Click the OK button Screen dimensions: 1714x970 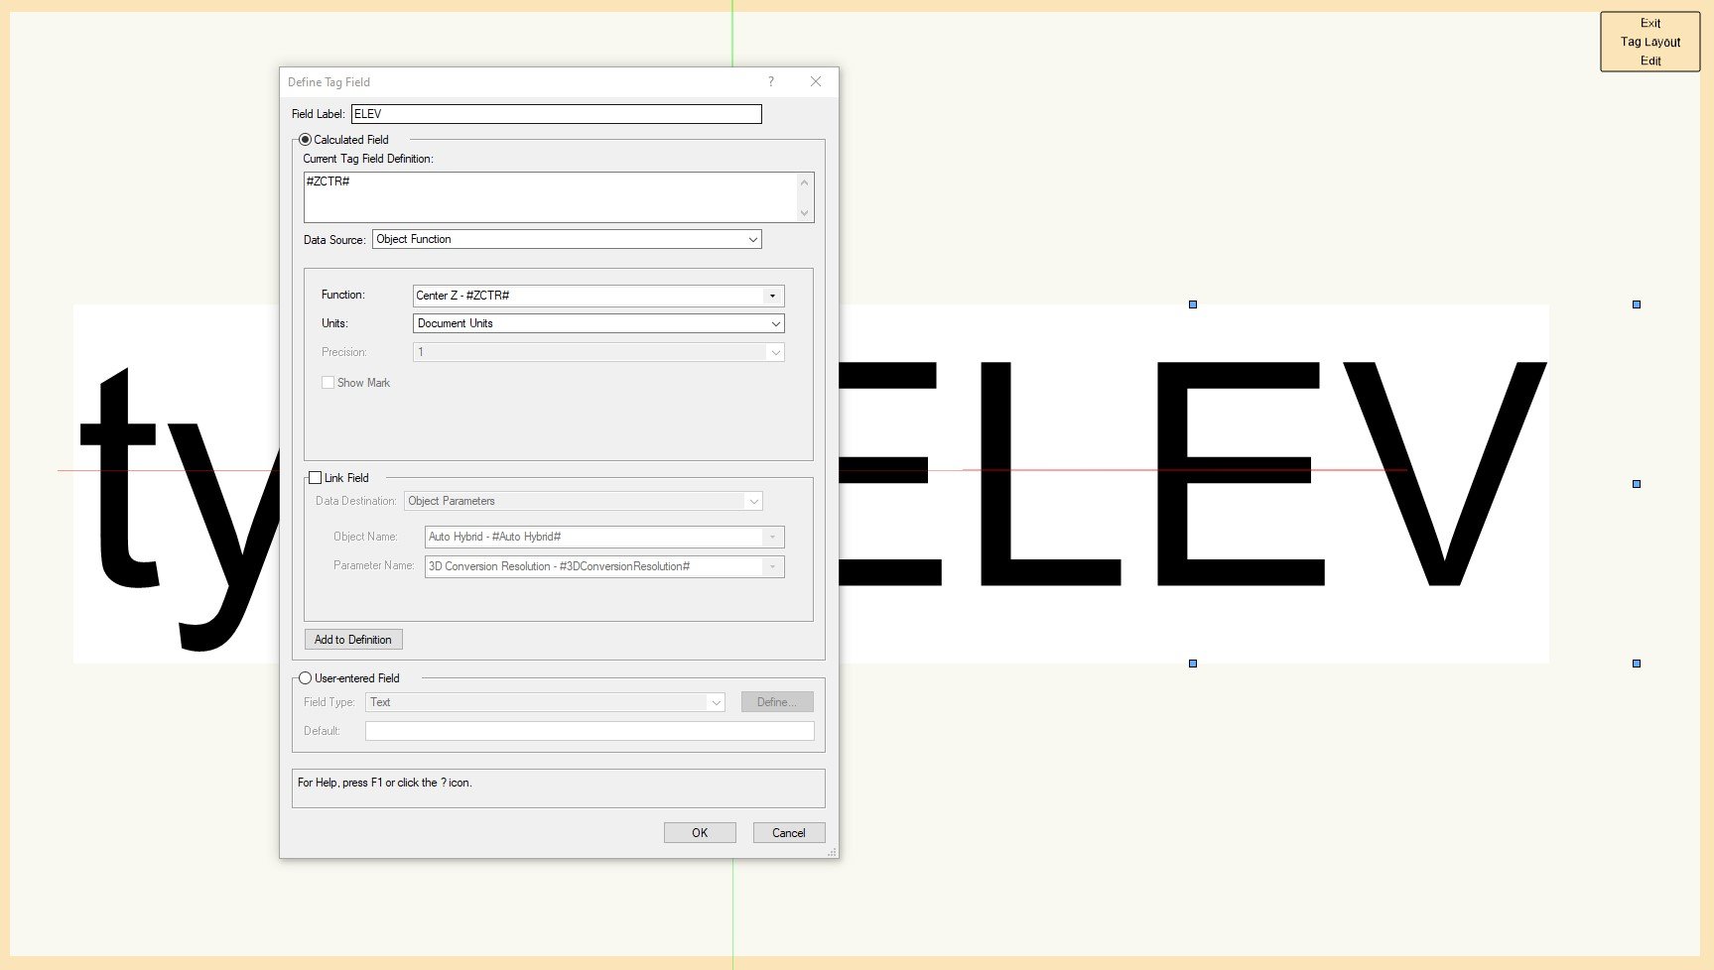point(700,832)
